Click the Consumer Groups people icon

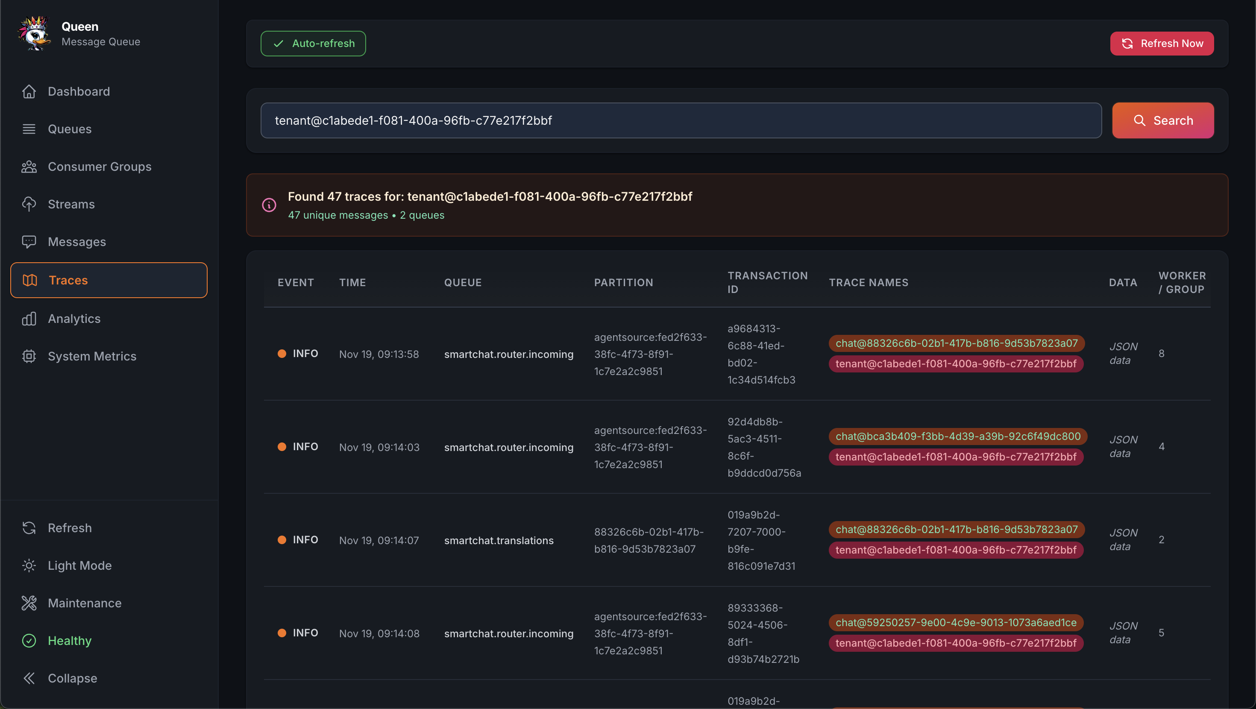click(29, 167)
